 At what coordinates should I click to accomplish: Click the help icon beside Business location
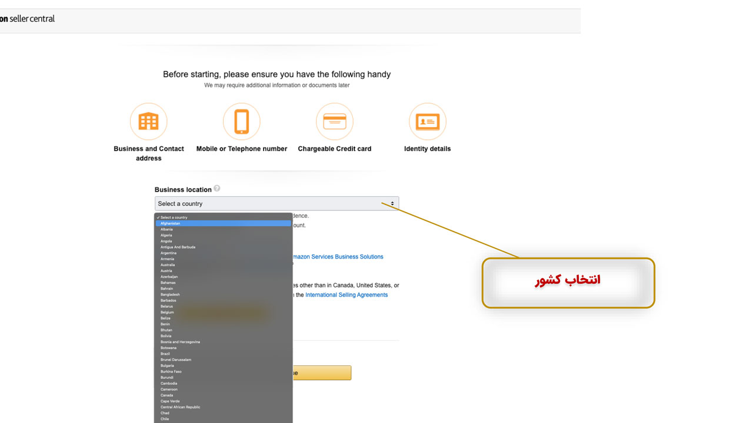[217, 189]
